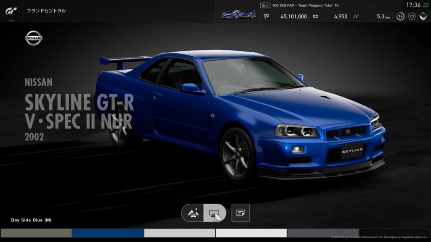Click the mileage points icon beside 4,950
The height and width of the screenshot is (242, 431).
click(x=316, y=16)
